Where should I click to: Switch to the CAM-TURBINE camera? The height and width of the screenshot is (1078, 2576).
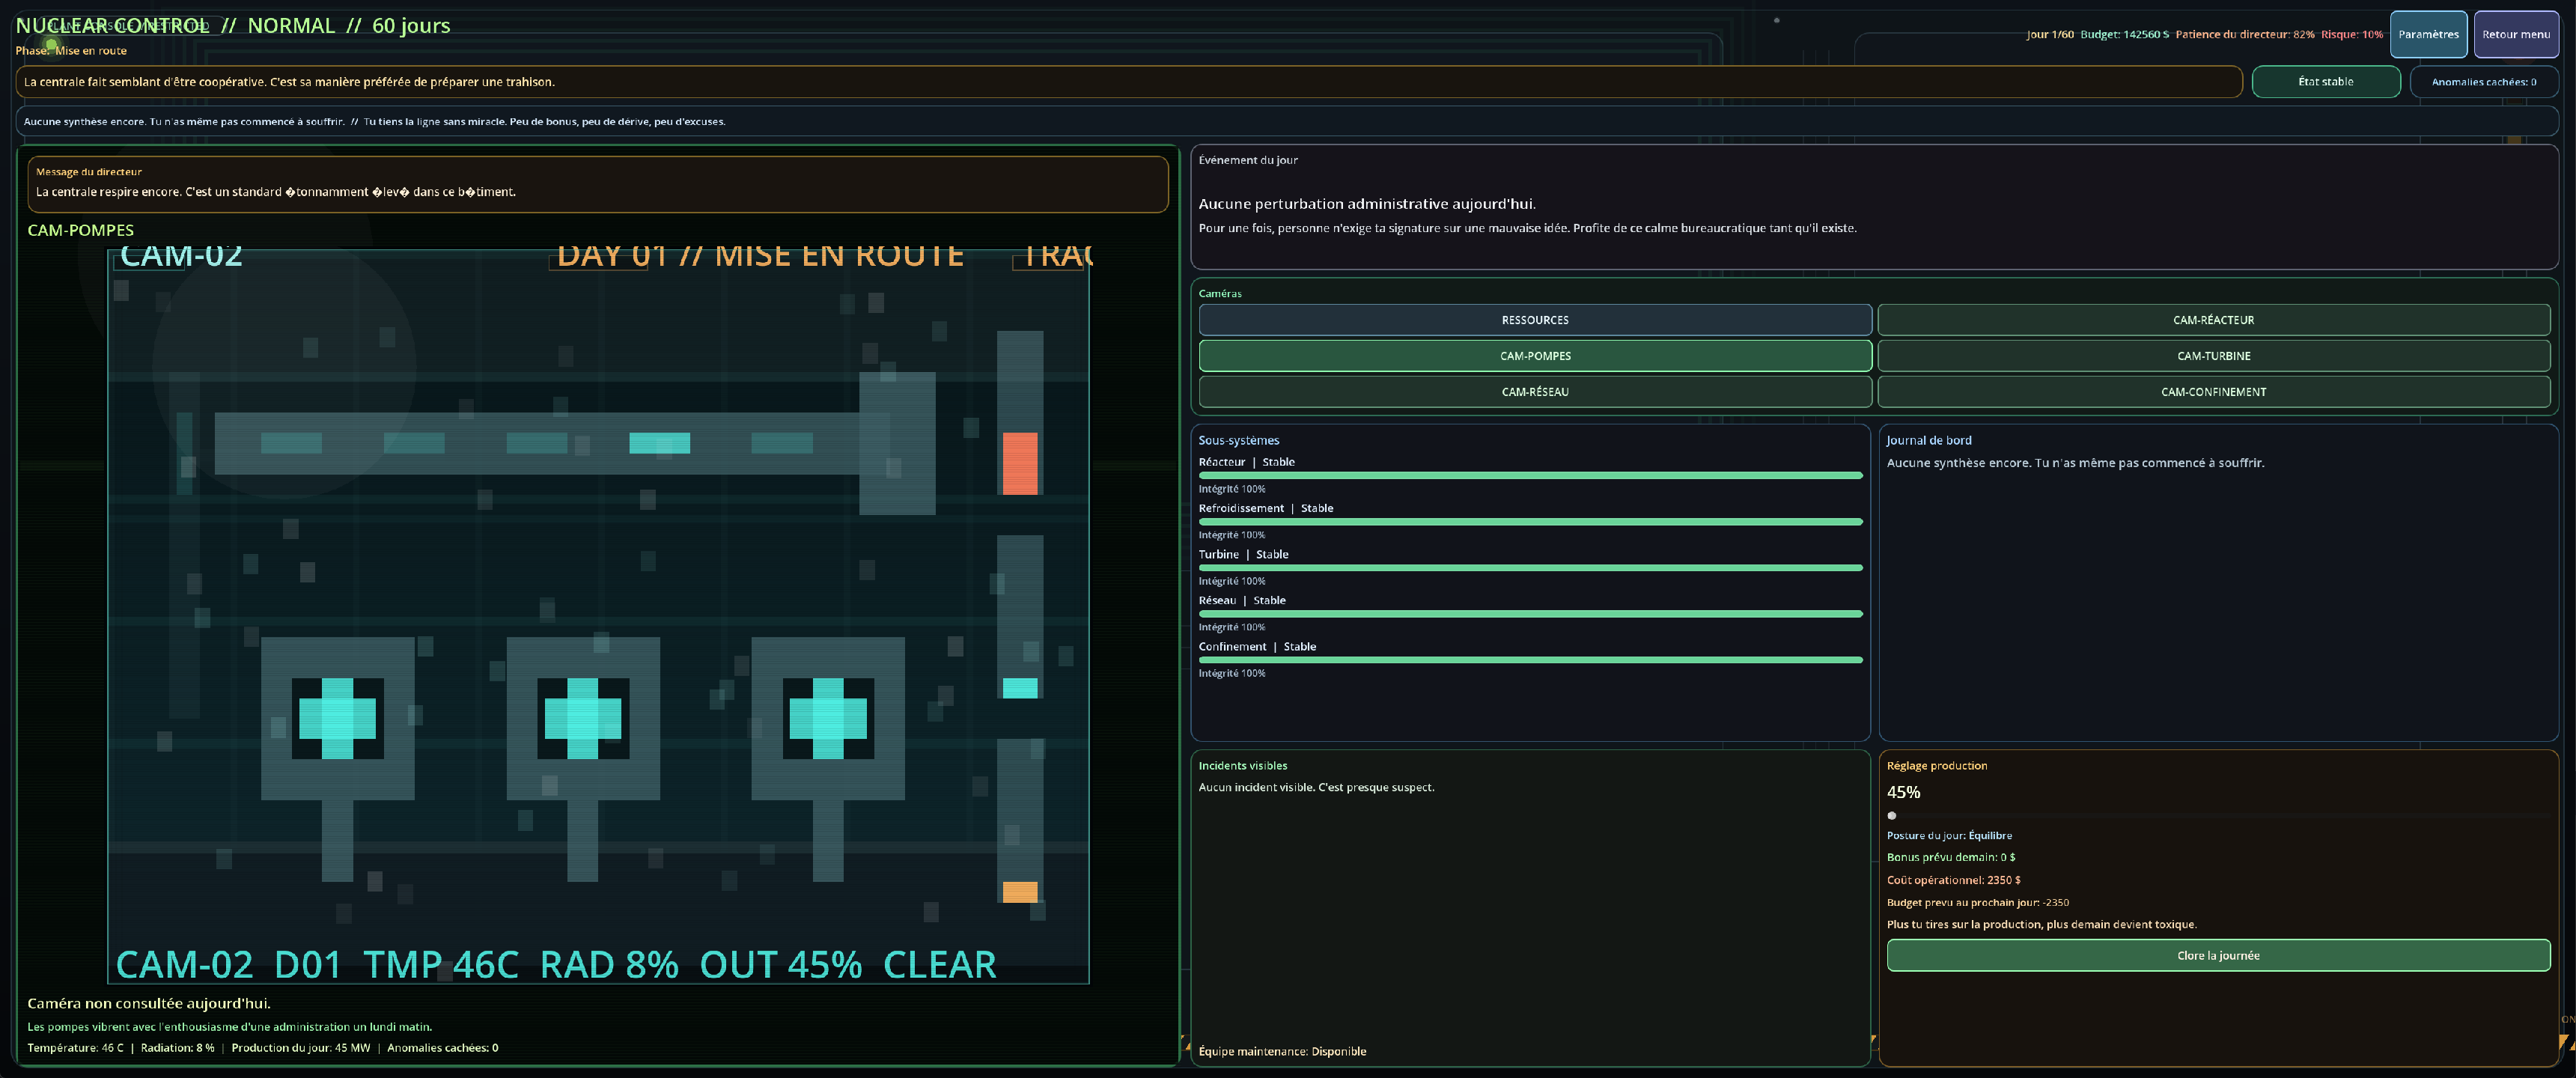tap(2212, 356)
